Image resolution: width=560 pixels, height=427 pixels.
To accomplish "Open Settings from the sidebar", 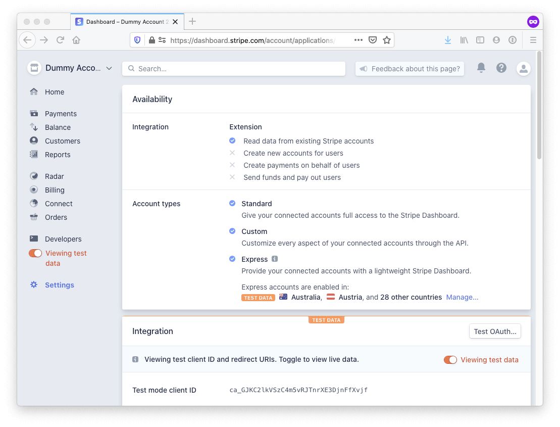I will [x=59, y=284].
